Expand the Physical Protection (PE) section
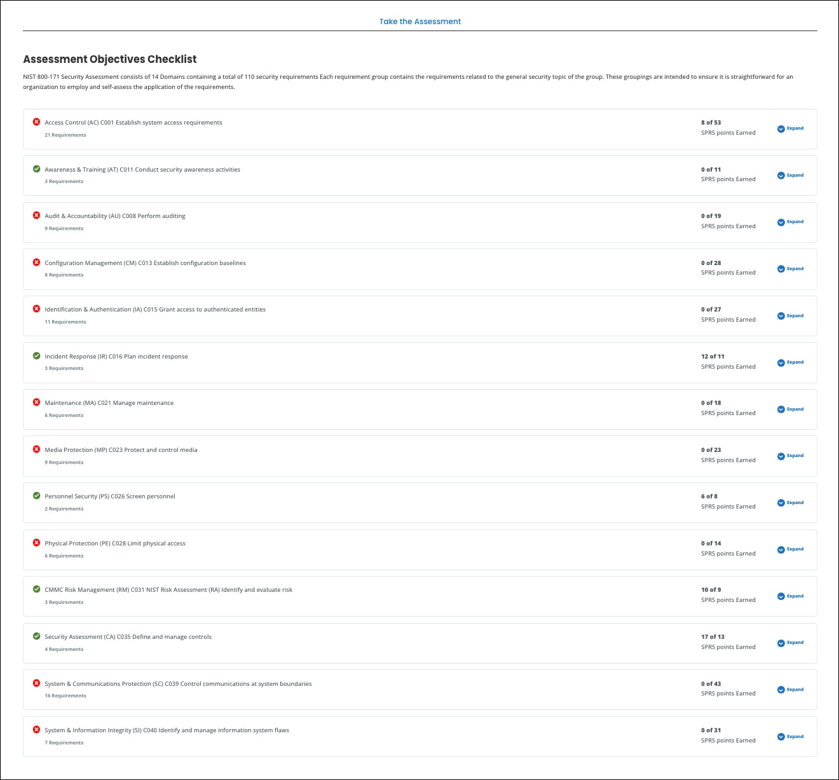The image size is (839, 780). (x=790, y=549)
